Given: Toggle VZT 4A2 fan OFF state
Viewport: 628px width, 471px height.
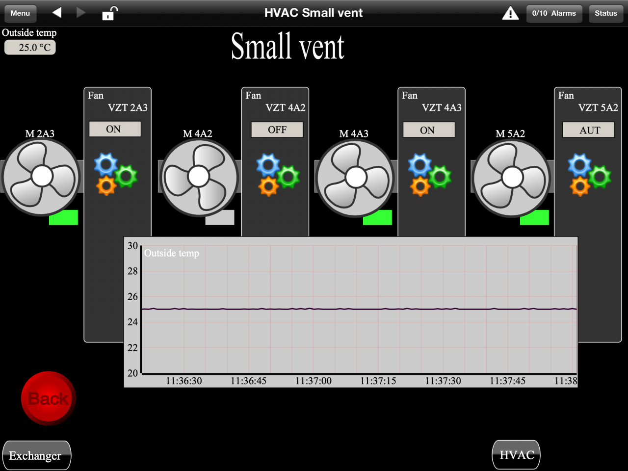Looking at the screenshot, I should [x=277, y=130].
